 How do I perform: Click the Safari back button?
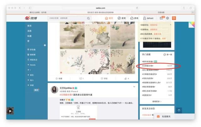click(20, 8)
